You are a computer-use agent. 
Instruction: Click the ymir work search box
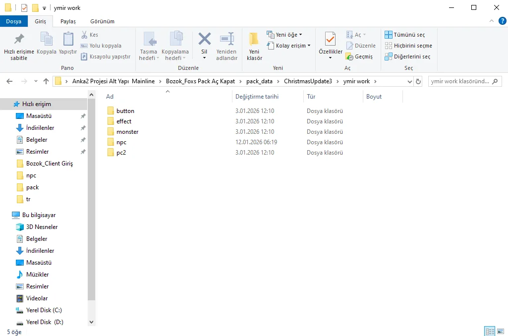[460, 81]
